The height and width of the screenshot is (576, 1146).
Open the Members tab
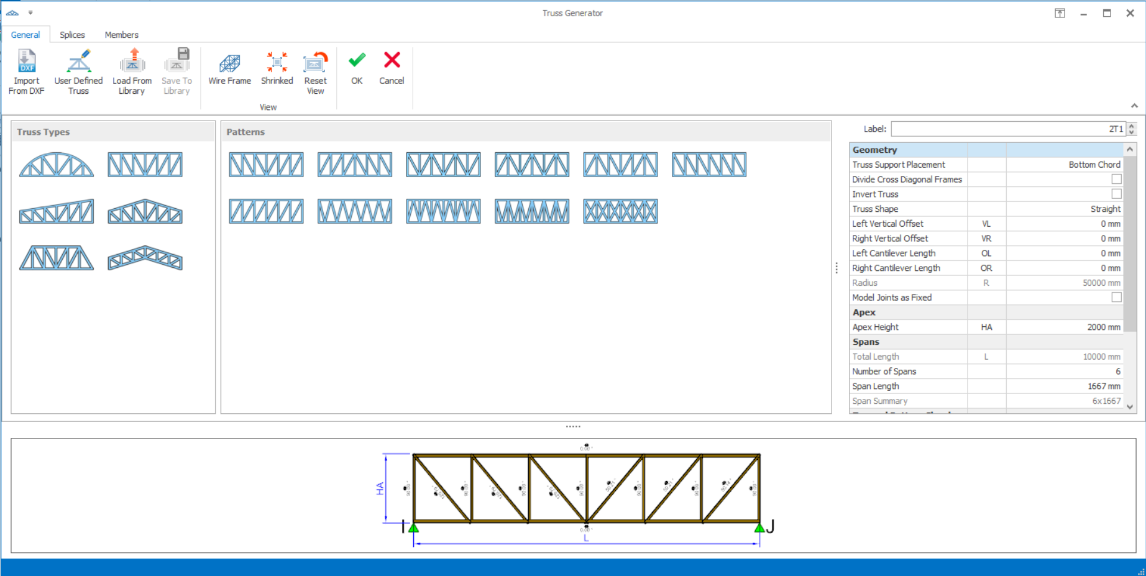point(121,35)
